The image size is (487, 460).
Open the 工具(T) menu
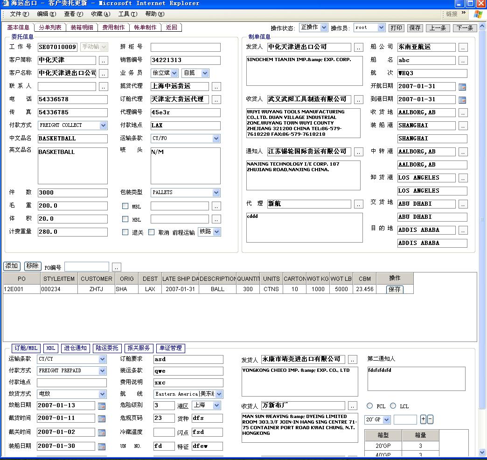(128, 14)
